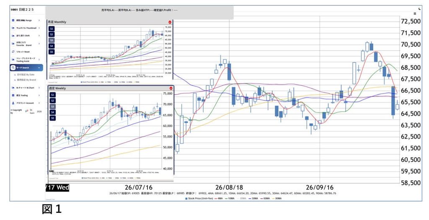
Task: Click the Trading Assist mode icon
Action: tap(13, 59)
